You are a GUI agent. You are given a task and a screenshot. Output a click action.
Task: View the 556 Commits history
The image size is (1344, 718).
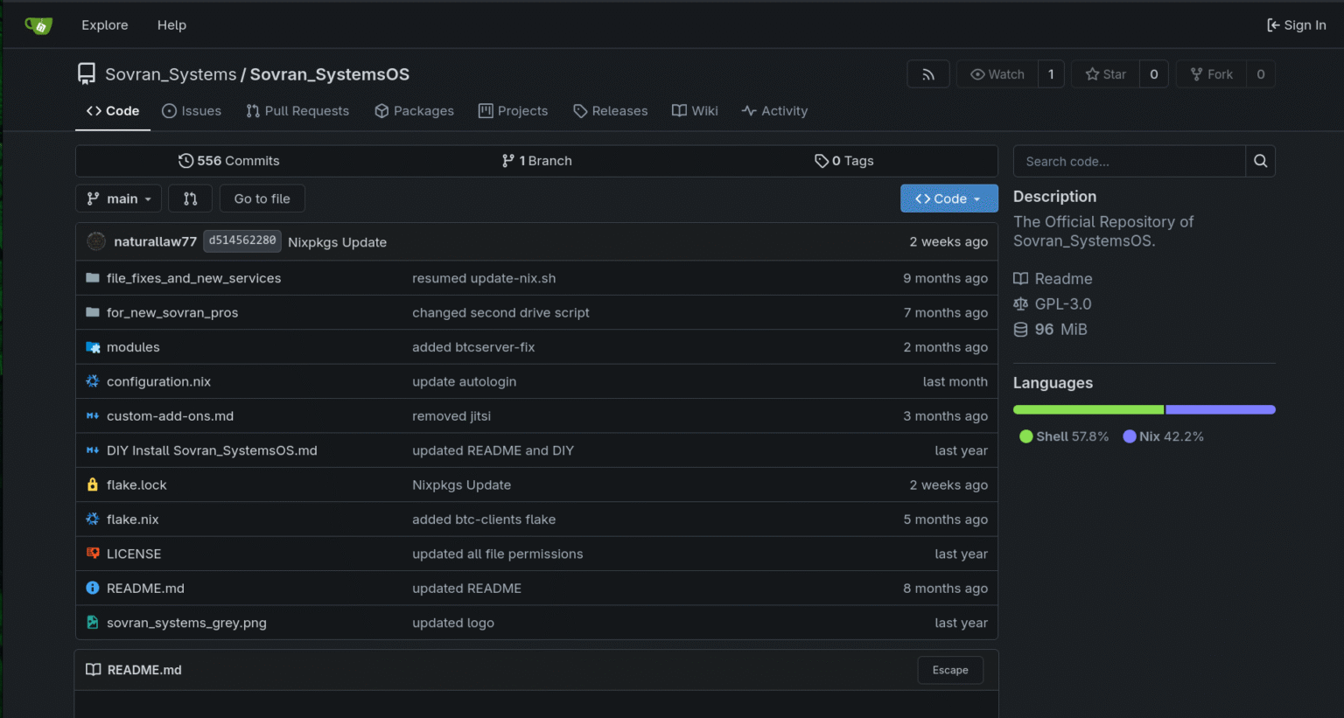[229, 161]
